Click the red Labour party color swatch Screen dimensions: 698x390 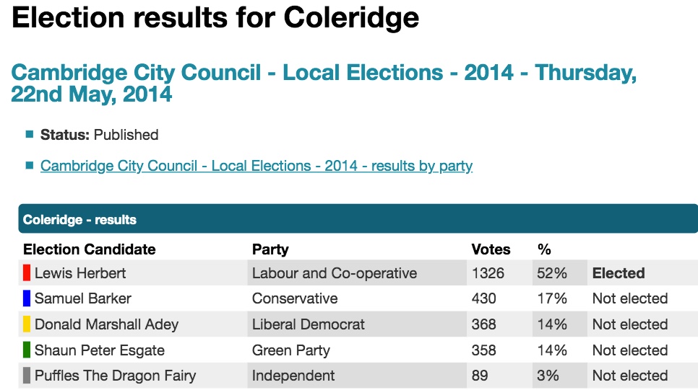(x=27, y=272)
